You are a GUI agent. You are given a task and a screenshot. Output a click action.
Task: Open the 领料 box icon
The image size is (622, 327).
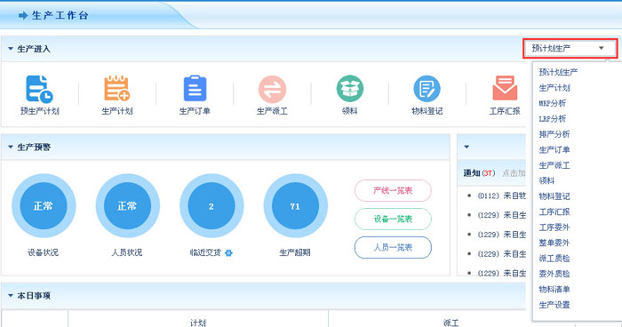pos(350,89)
